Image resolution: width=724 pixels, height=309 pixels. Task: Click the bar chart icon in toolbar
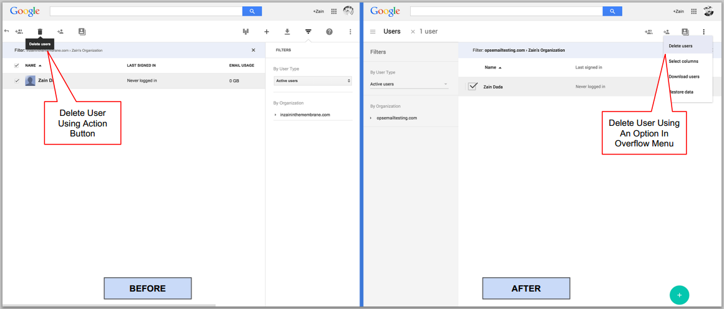pyautogui.click(x=246, y=32)
